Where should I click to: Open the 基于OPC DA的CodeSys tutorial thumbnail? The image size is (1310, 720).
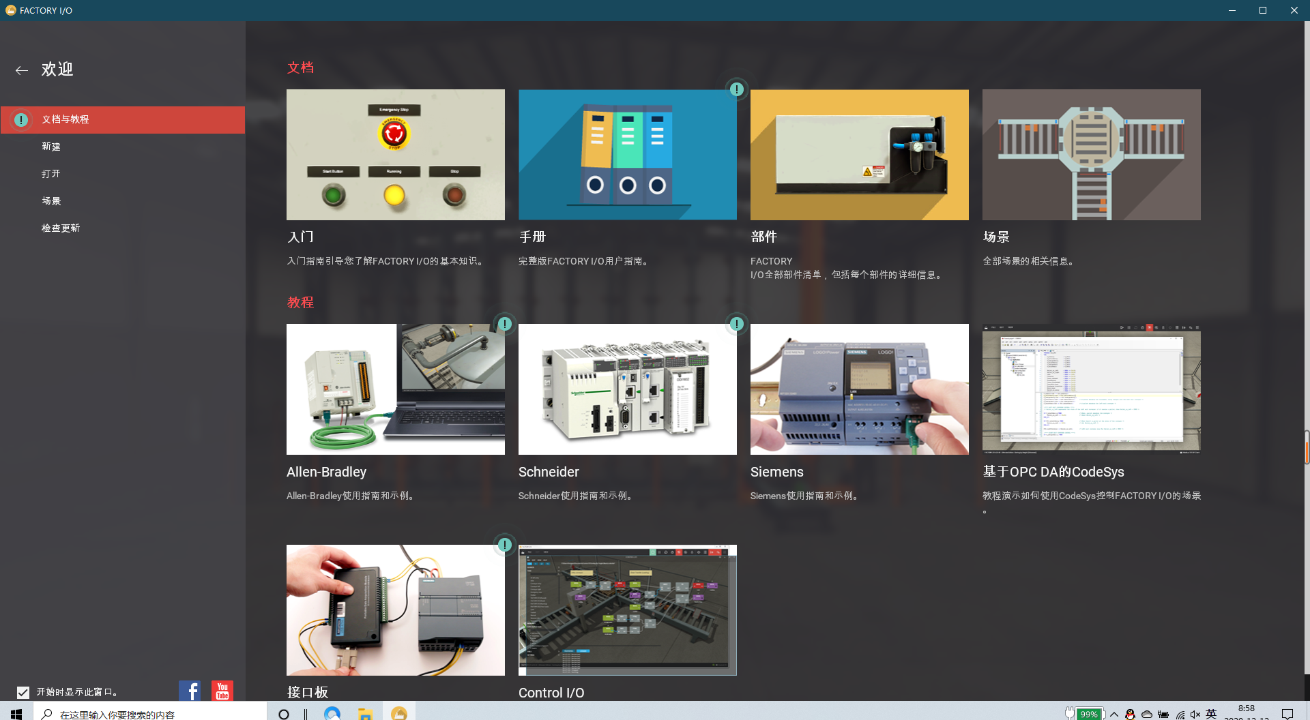[x=1092, y=389]
